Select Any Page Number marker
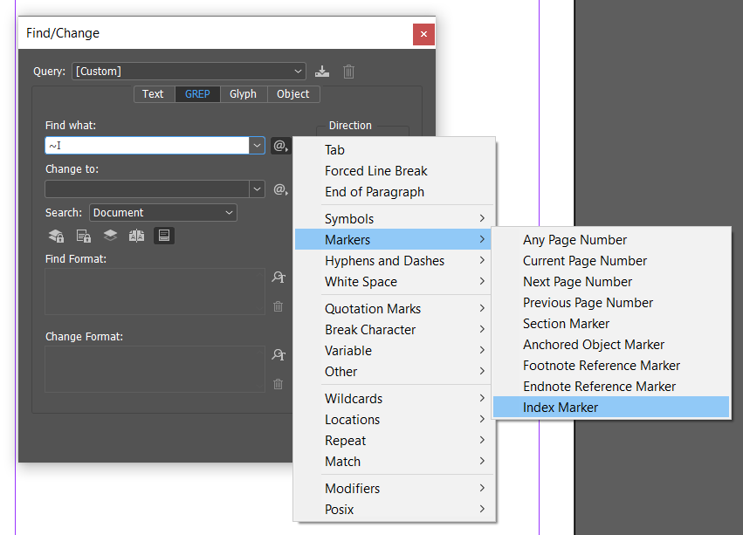743x535 pixels. [611, 239]
